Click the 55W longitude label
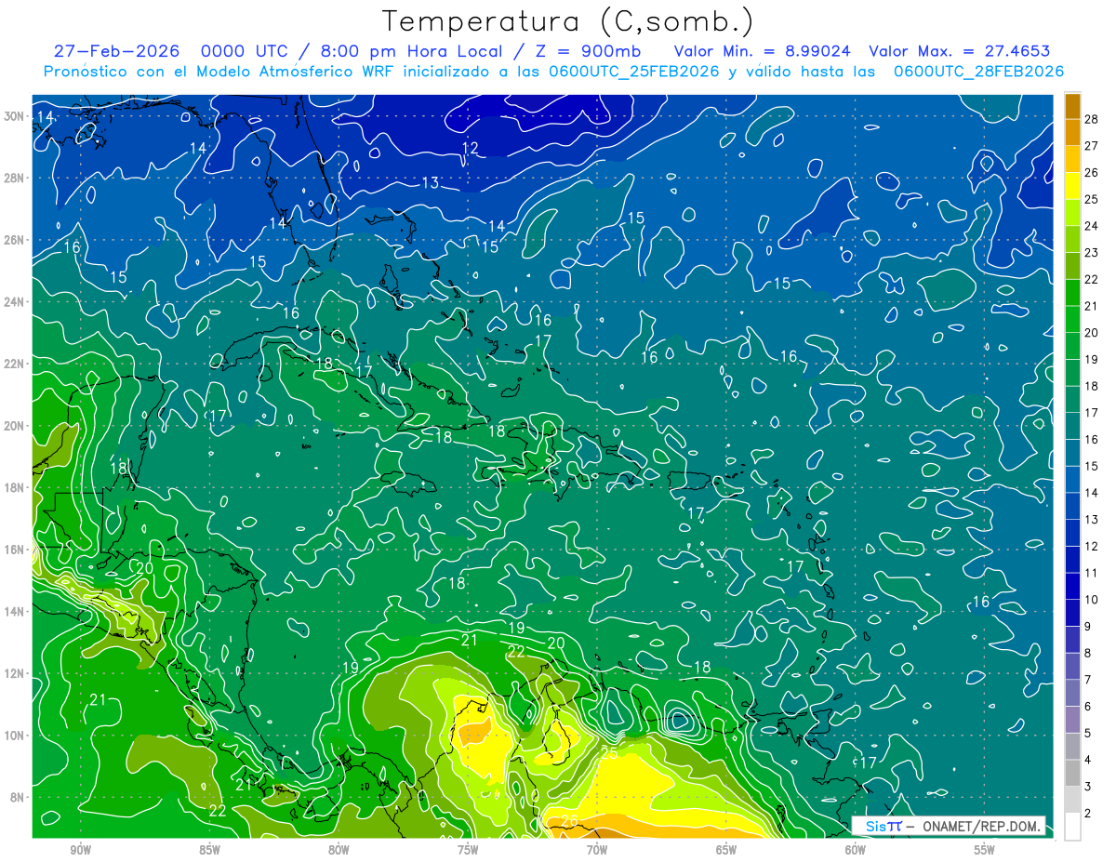The image size is (1116, 862). [x=985, y=850]
